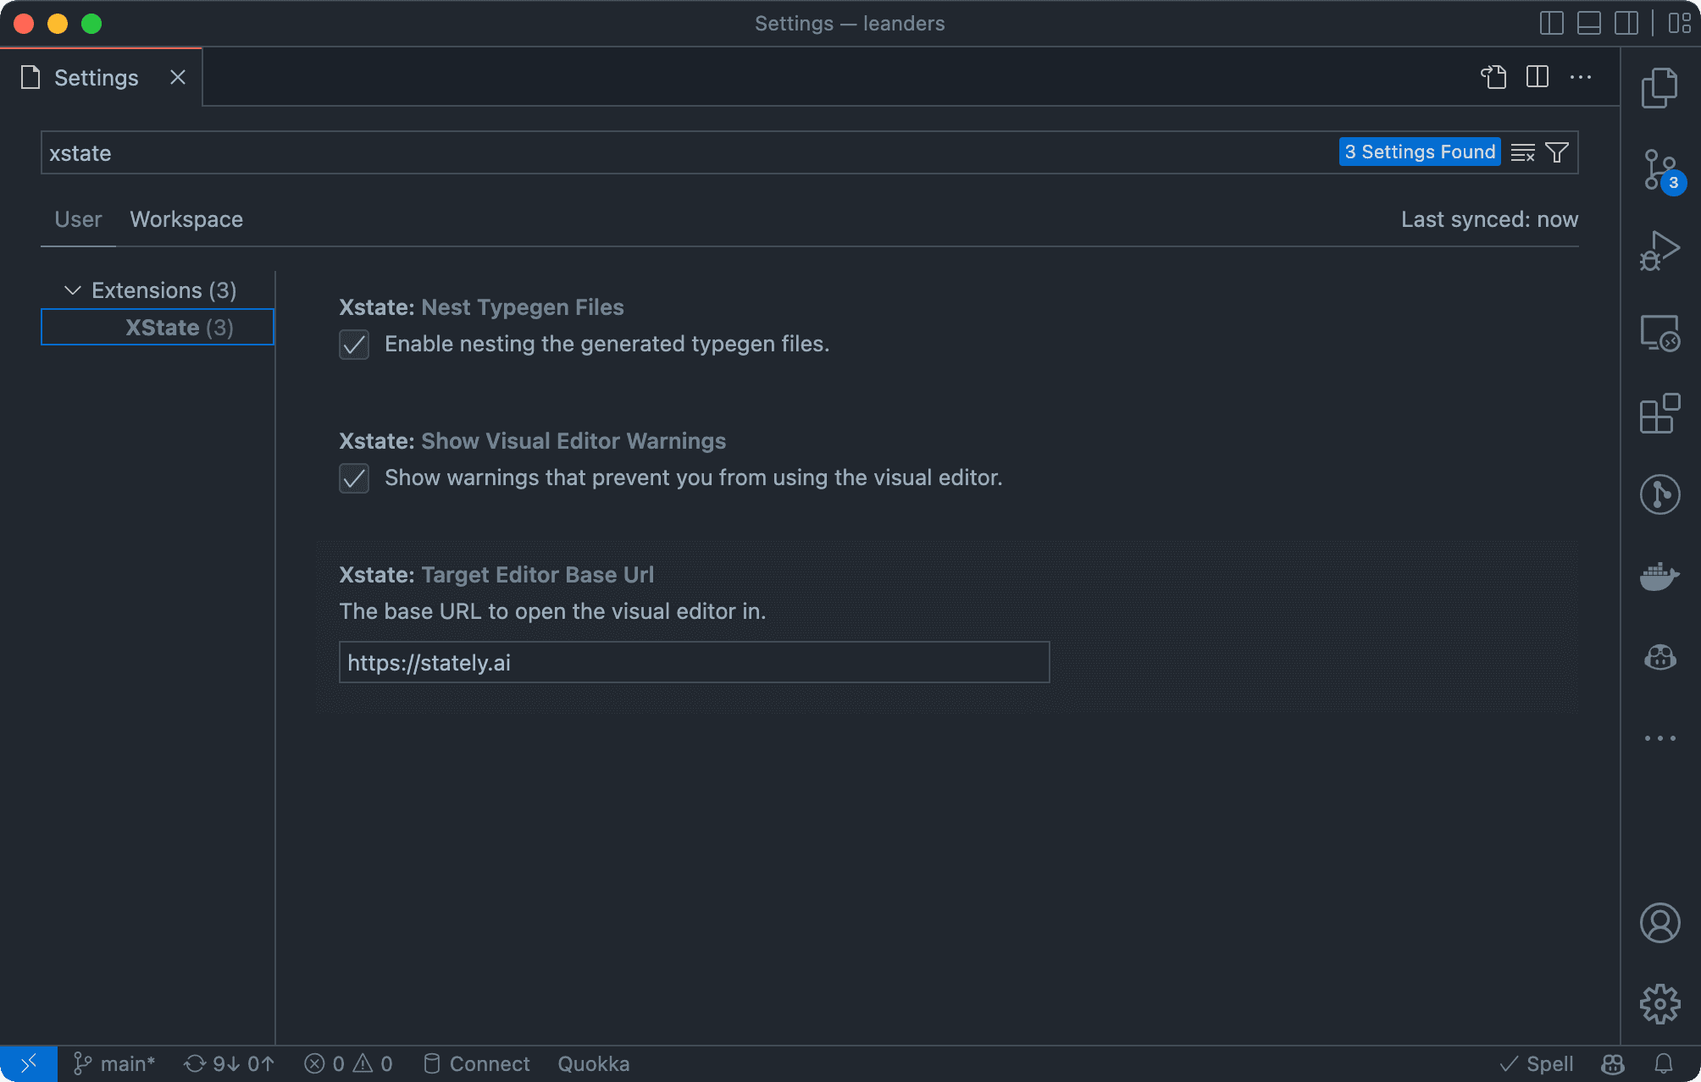Open the settings filter menu

click(1556, 152)
